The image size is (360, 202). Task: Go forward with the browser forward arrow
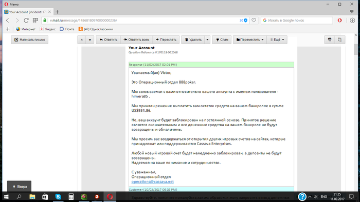17,21
